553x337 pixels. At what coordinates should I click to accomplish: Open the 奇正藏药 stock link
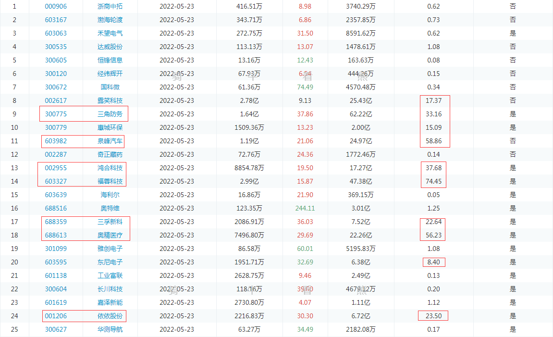pos(110,154)
